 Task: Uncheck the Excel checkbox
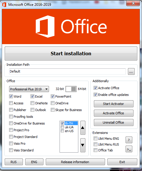click(x=32, y=96)
